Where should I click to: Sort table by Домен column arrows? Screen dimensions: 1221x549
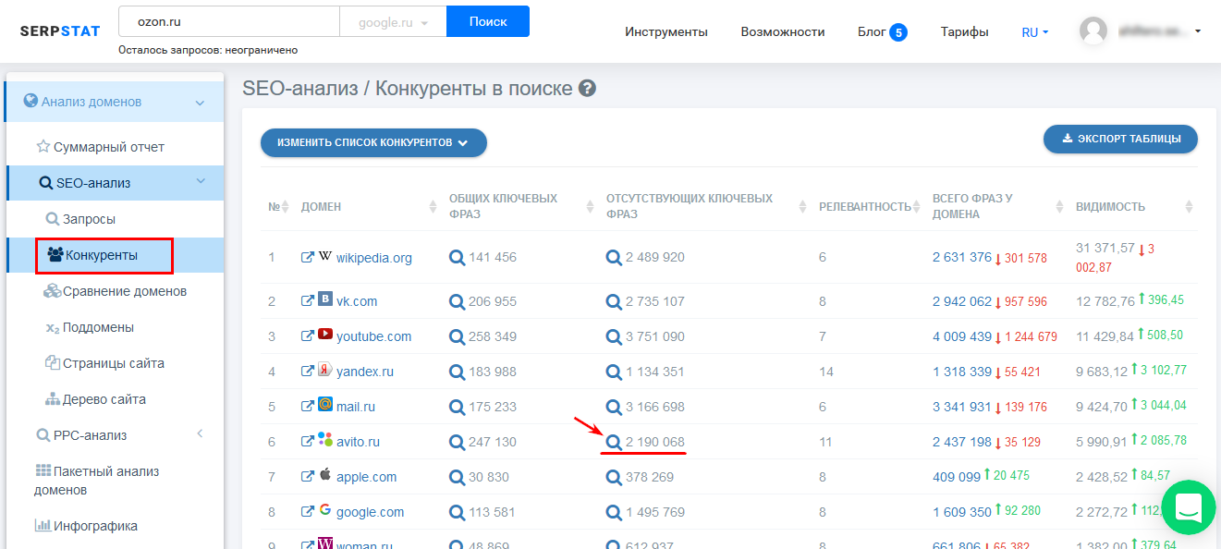(433, 206)
